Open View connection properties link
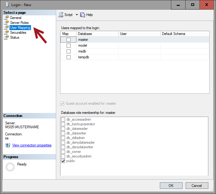The height and width of the screenshot is (194, 216). [32, 145]
